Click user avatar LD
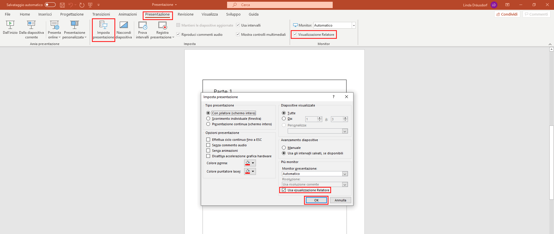 click(x=494, y=5)
